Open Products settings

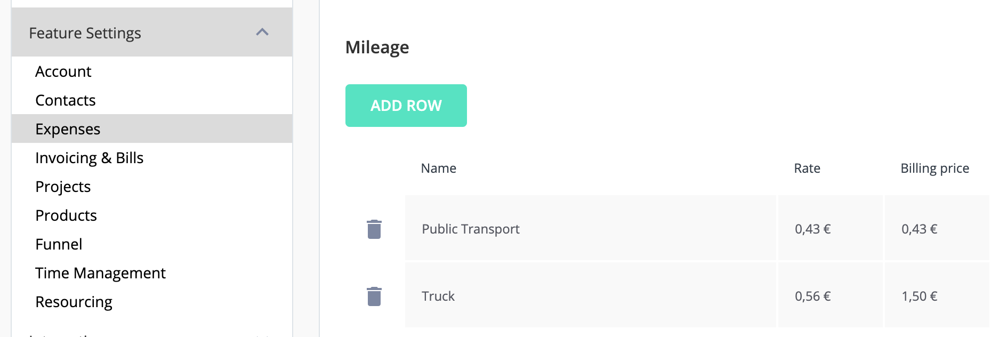[x=66, y=215]
